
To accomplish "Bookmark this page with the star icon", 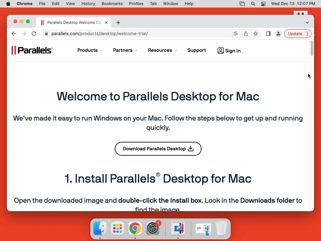I will [256, 34].
